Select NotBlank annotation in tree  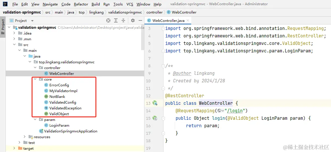coord(57,97)
